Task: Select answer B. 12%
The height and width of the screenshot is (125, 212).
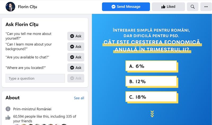Action: (x=151, y=82)
